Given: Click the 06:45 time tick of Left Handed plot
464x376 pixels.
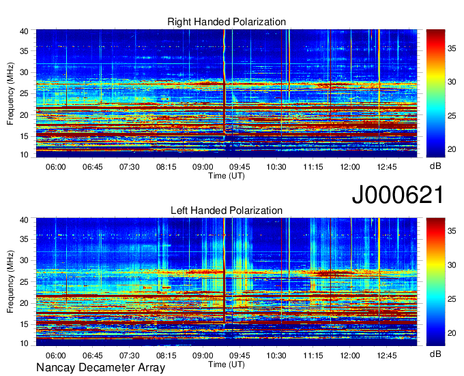Looking at the screenshot, I should [x=93, y=356].
